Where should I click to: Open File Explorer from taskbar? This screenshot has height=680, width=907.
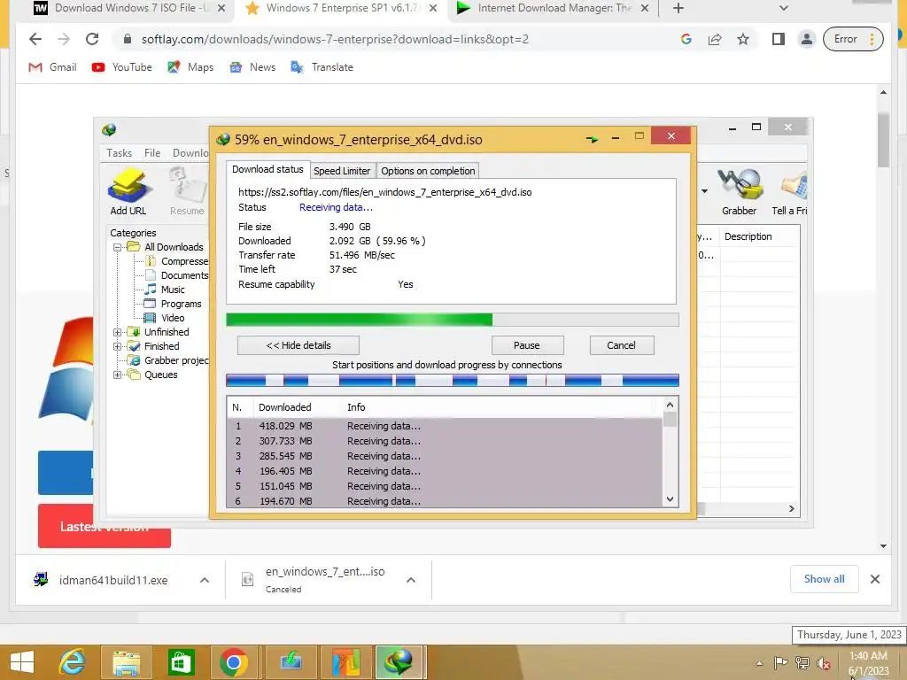tap(126, 662)
